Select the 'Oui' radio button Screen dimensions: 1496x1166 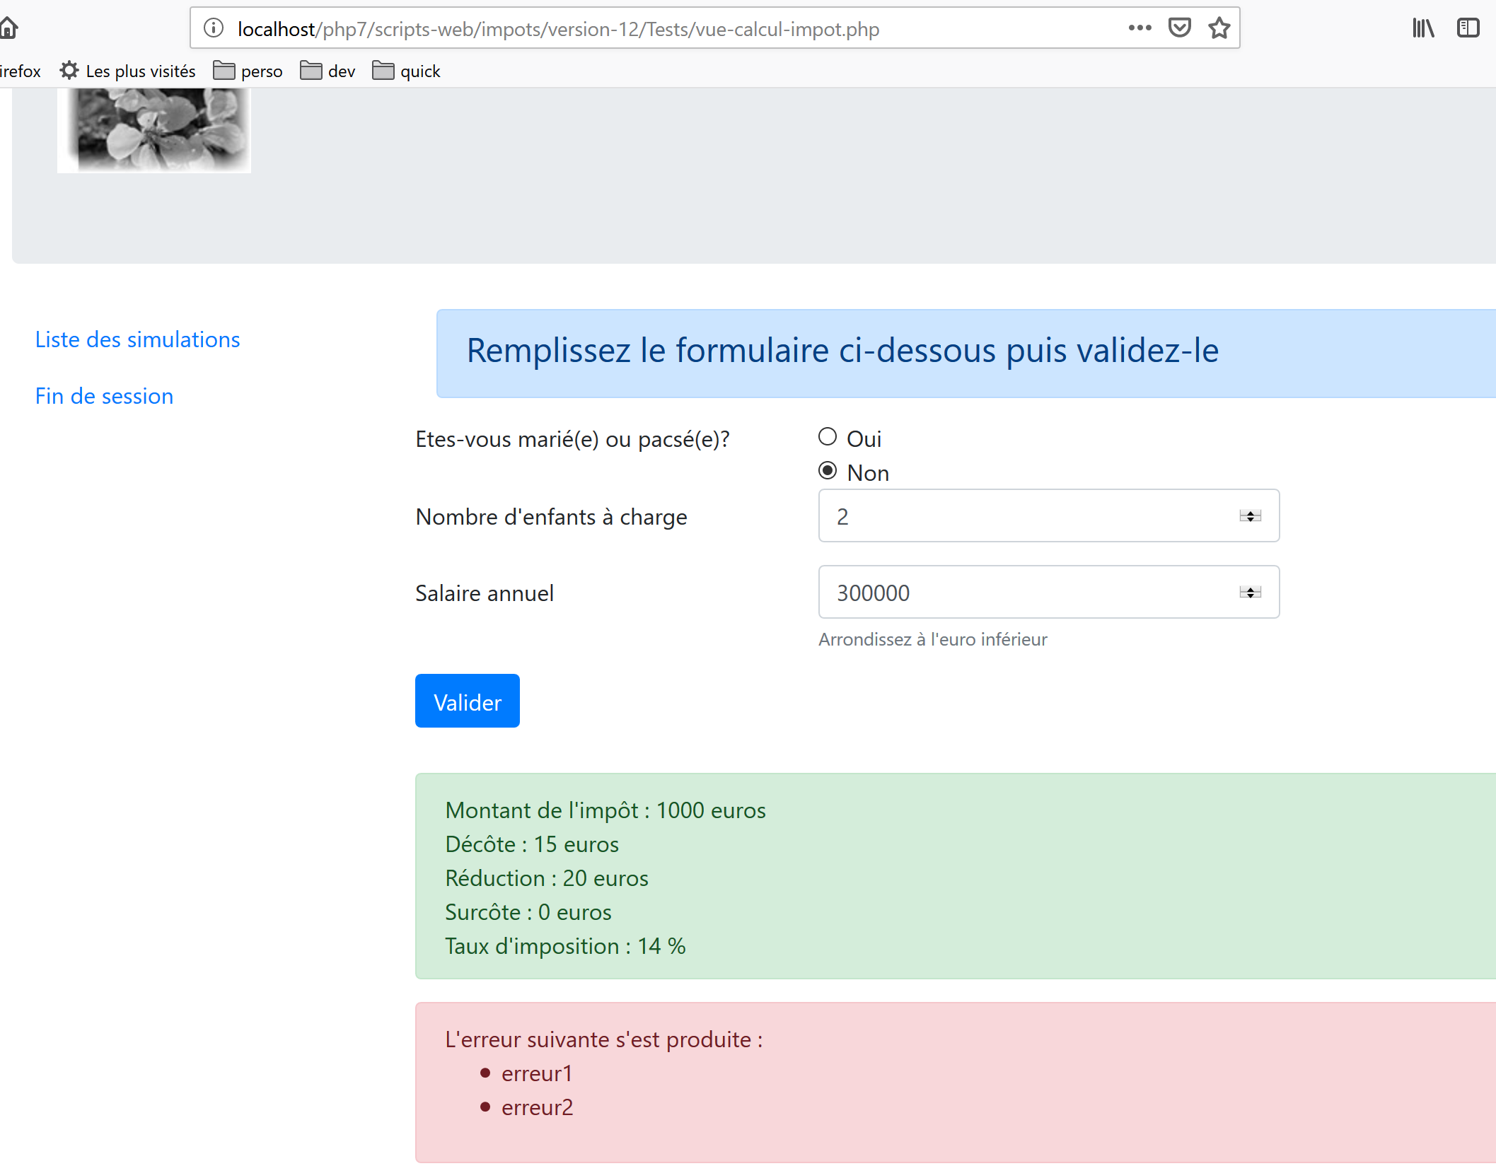tap(828, 437)
